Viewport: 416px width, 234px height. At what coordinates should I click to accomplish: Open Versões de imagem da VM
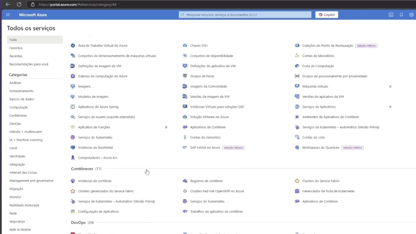tap(210, 97)
